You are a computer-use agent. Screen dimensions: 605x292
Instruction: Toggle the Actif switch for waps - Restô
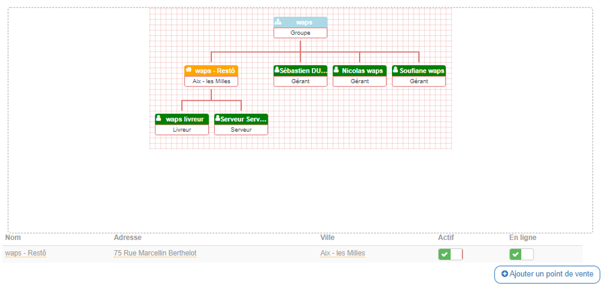click(x=450, y=254)
